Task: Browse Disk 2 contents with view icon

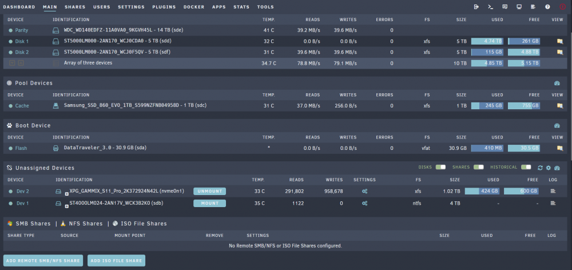Action: tap(559, 52)
